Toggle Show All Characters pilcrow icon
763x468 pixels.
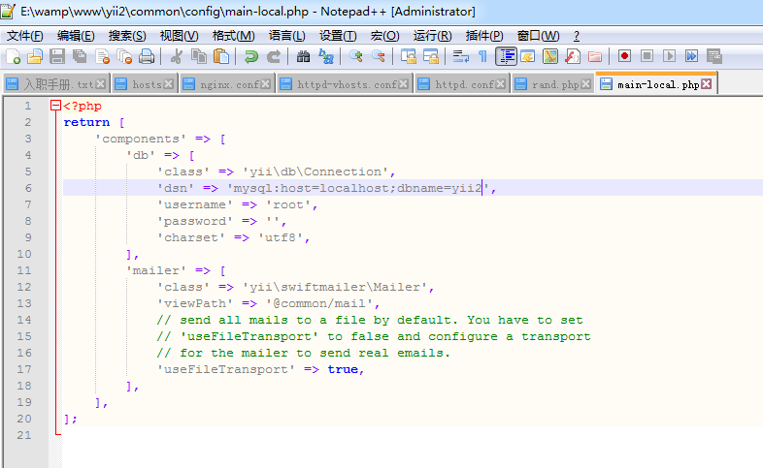pyautogui.click(x=482, y=56)
